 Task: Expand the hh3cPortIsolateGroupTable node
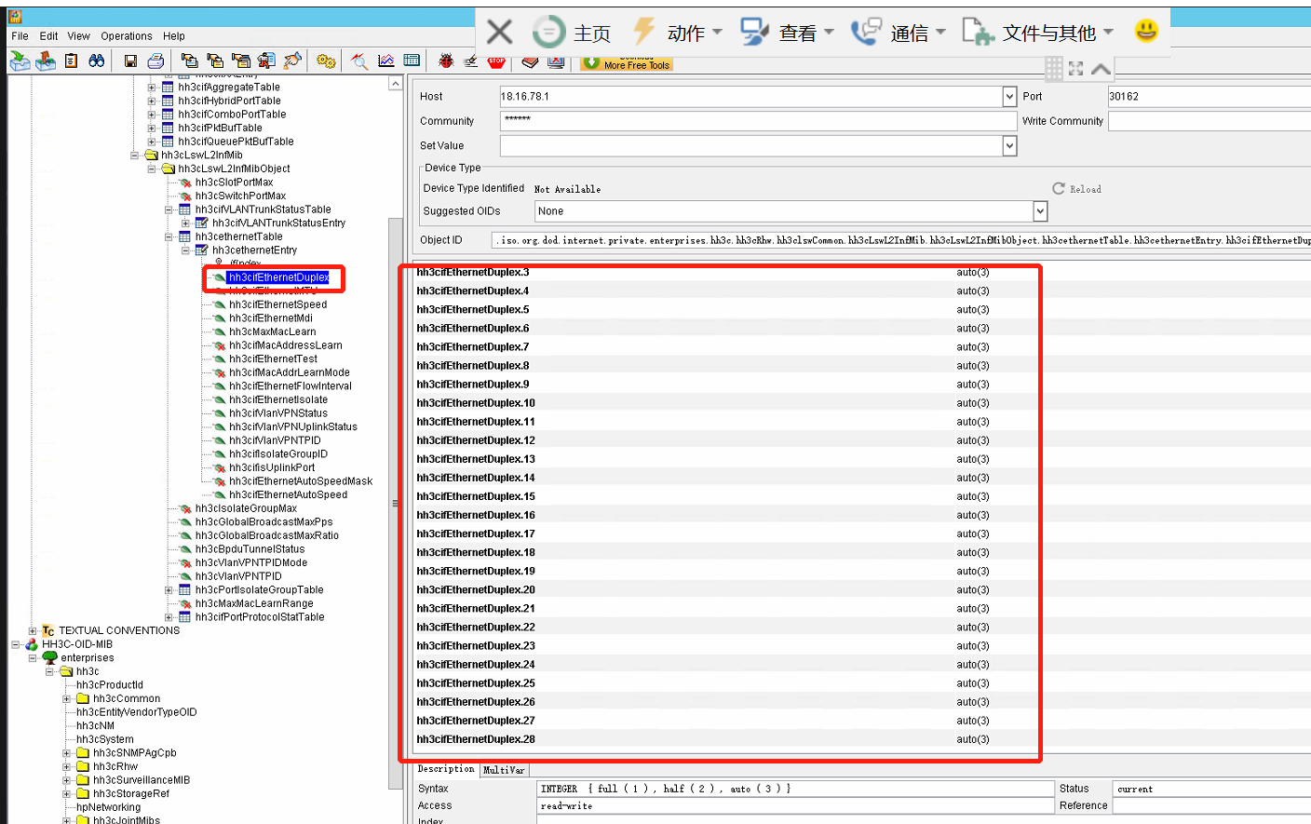coord(169,590)
